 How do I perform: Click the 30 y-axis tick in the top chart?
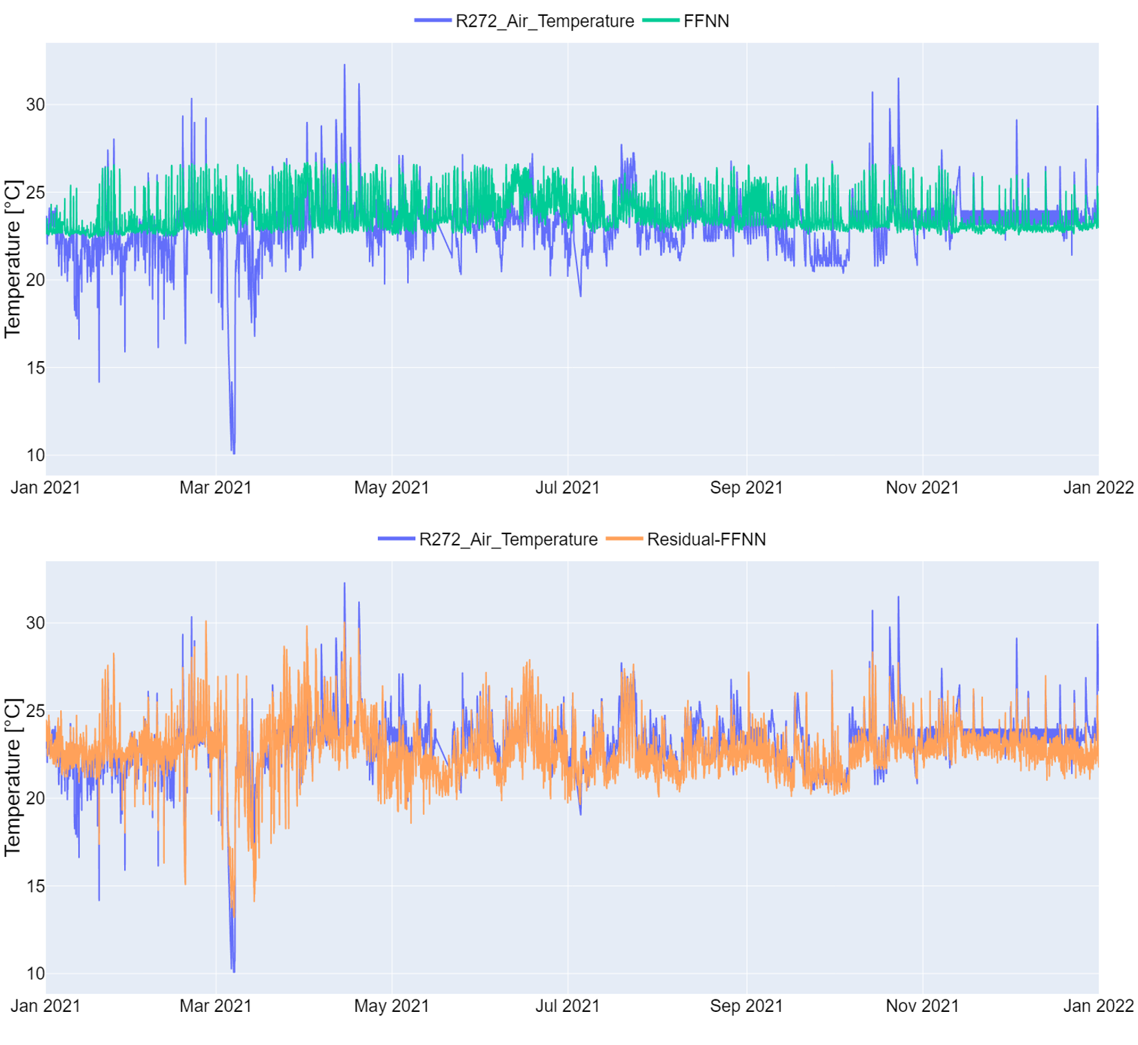pos(35,105)
